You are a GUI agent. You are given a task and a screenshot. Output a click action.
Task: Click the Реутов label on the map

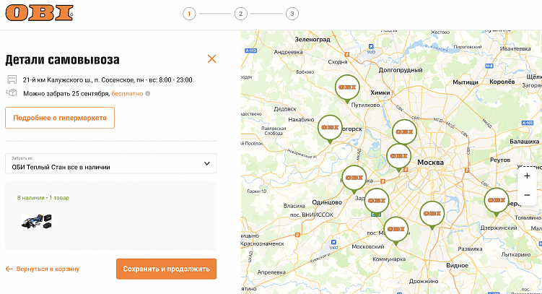point(500,160)
